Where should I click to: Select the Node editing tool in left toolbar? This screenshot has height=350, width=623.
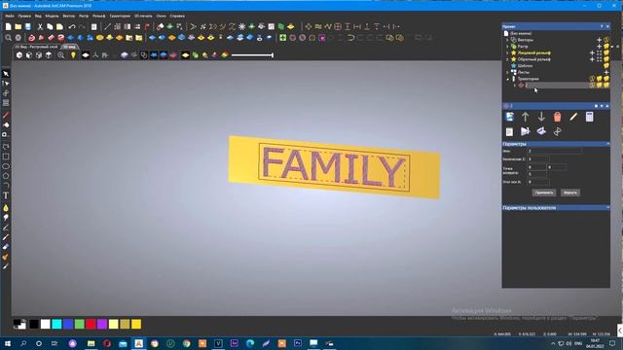tap(6, 84)
